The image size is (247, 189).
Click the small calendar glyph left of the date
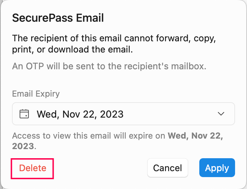click(x=24, y=114)
